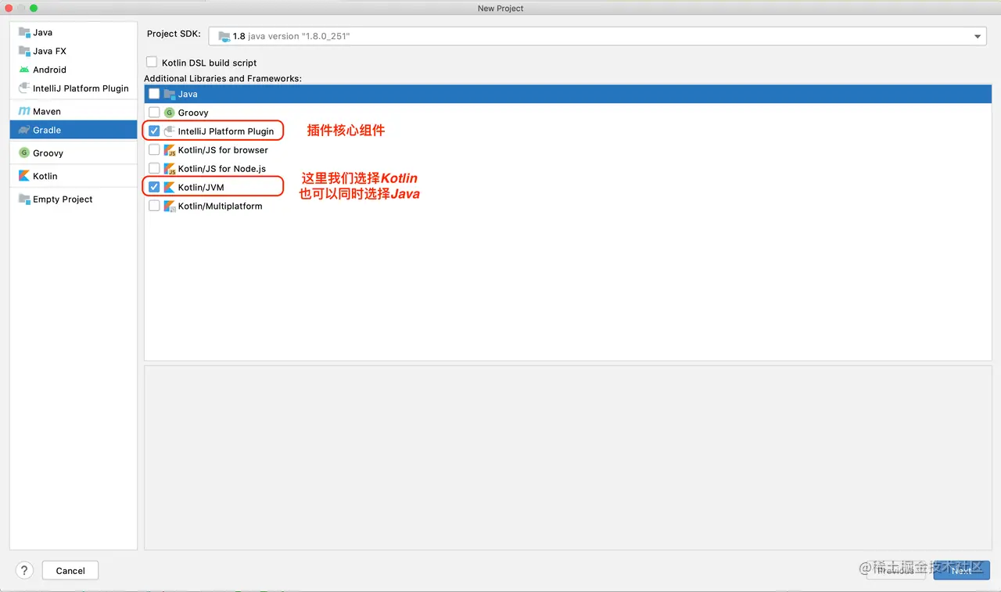This screenshot has height=592, width=1001.
Task: Check the Kotlin/Multiplatform checkbox
Action: [x=154, y=206]
